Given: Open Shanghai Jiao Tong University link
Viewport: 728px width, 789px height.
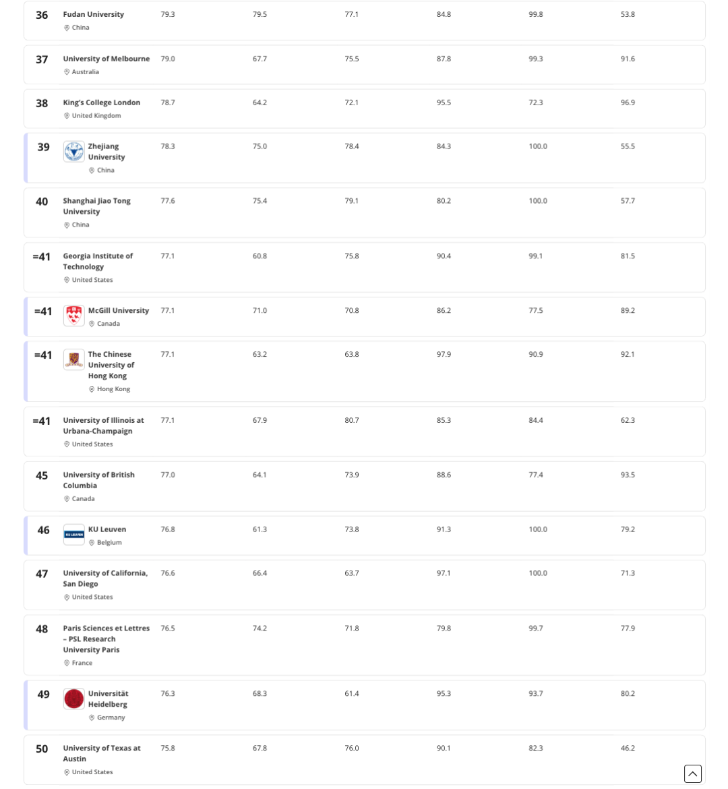Looking at the screenshot, I should click(96, 206).
